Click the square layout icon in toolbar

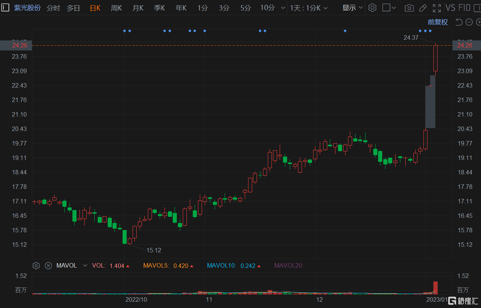tap(386, 8)
